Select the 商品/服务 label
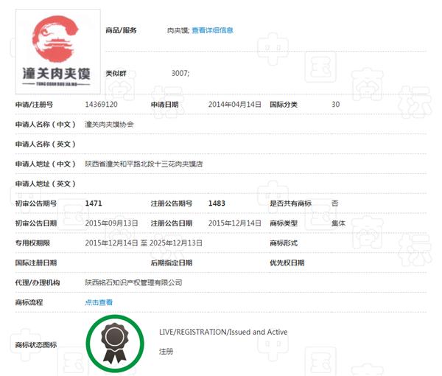 121,30
